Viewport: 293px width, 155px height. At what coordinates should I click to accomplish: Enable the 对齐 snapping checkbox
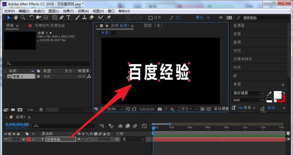[151, 18]
